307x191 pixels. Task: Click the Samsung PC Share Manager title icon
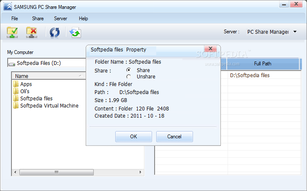(8, 7)
